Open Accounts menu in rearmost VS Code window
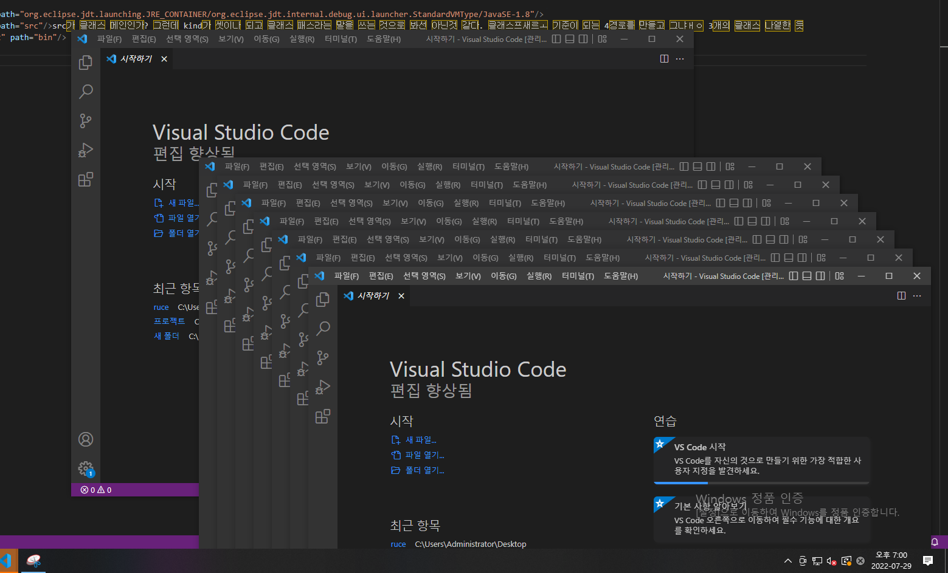The image size is (948, 573). click(x=86, y=439)
